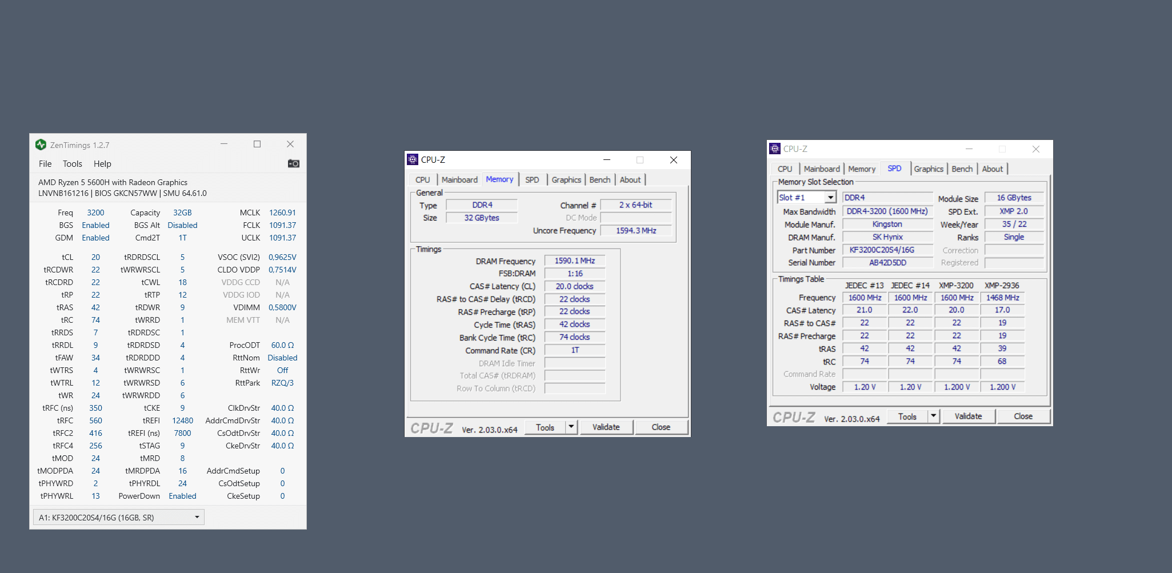Image resolution: width=1172 pixels, height=573 pixels.
Task: Click ZenTimings RttPark value RZQ/3
Action: pos(282,383)
